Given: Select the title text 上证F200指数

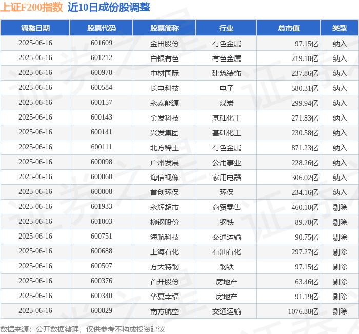Looking at the screenshot, I should (x=31, y=7).
